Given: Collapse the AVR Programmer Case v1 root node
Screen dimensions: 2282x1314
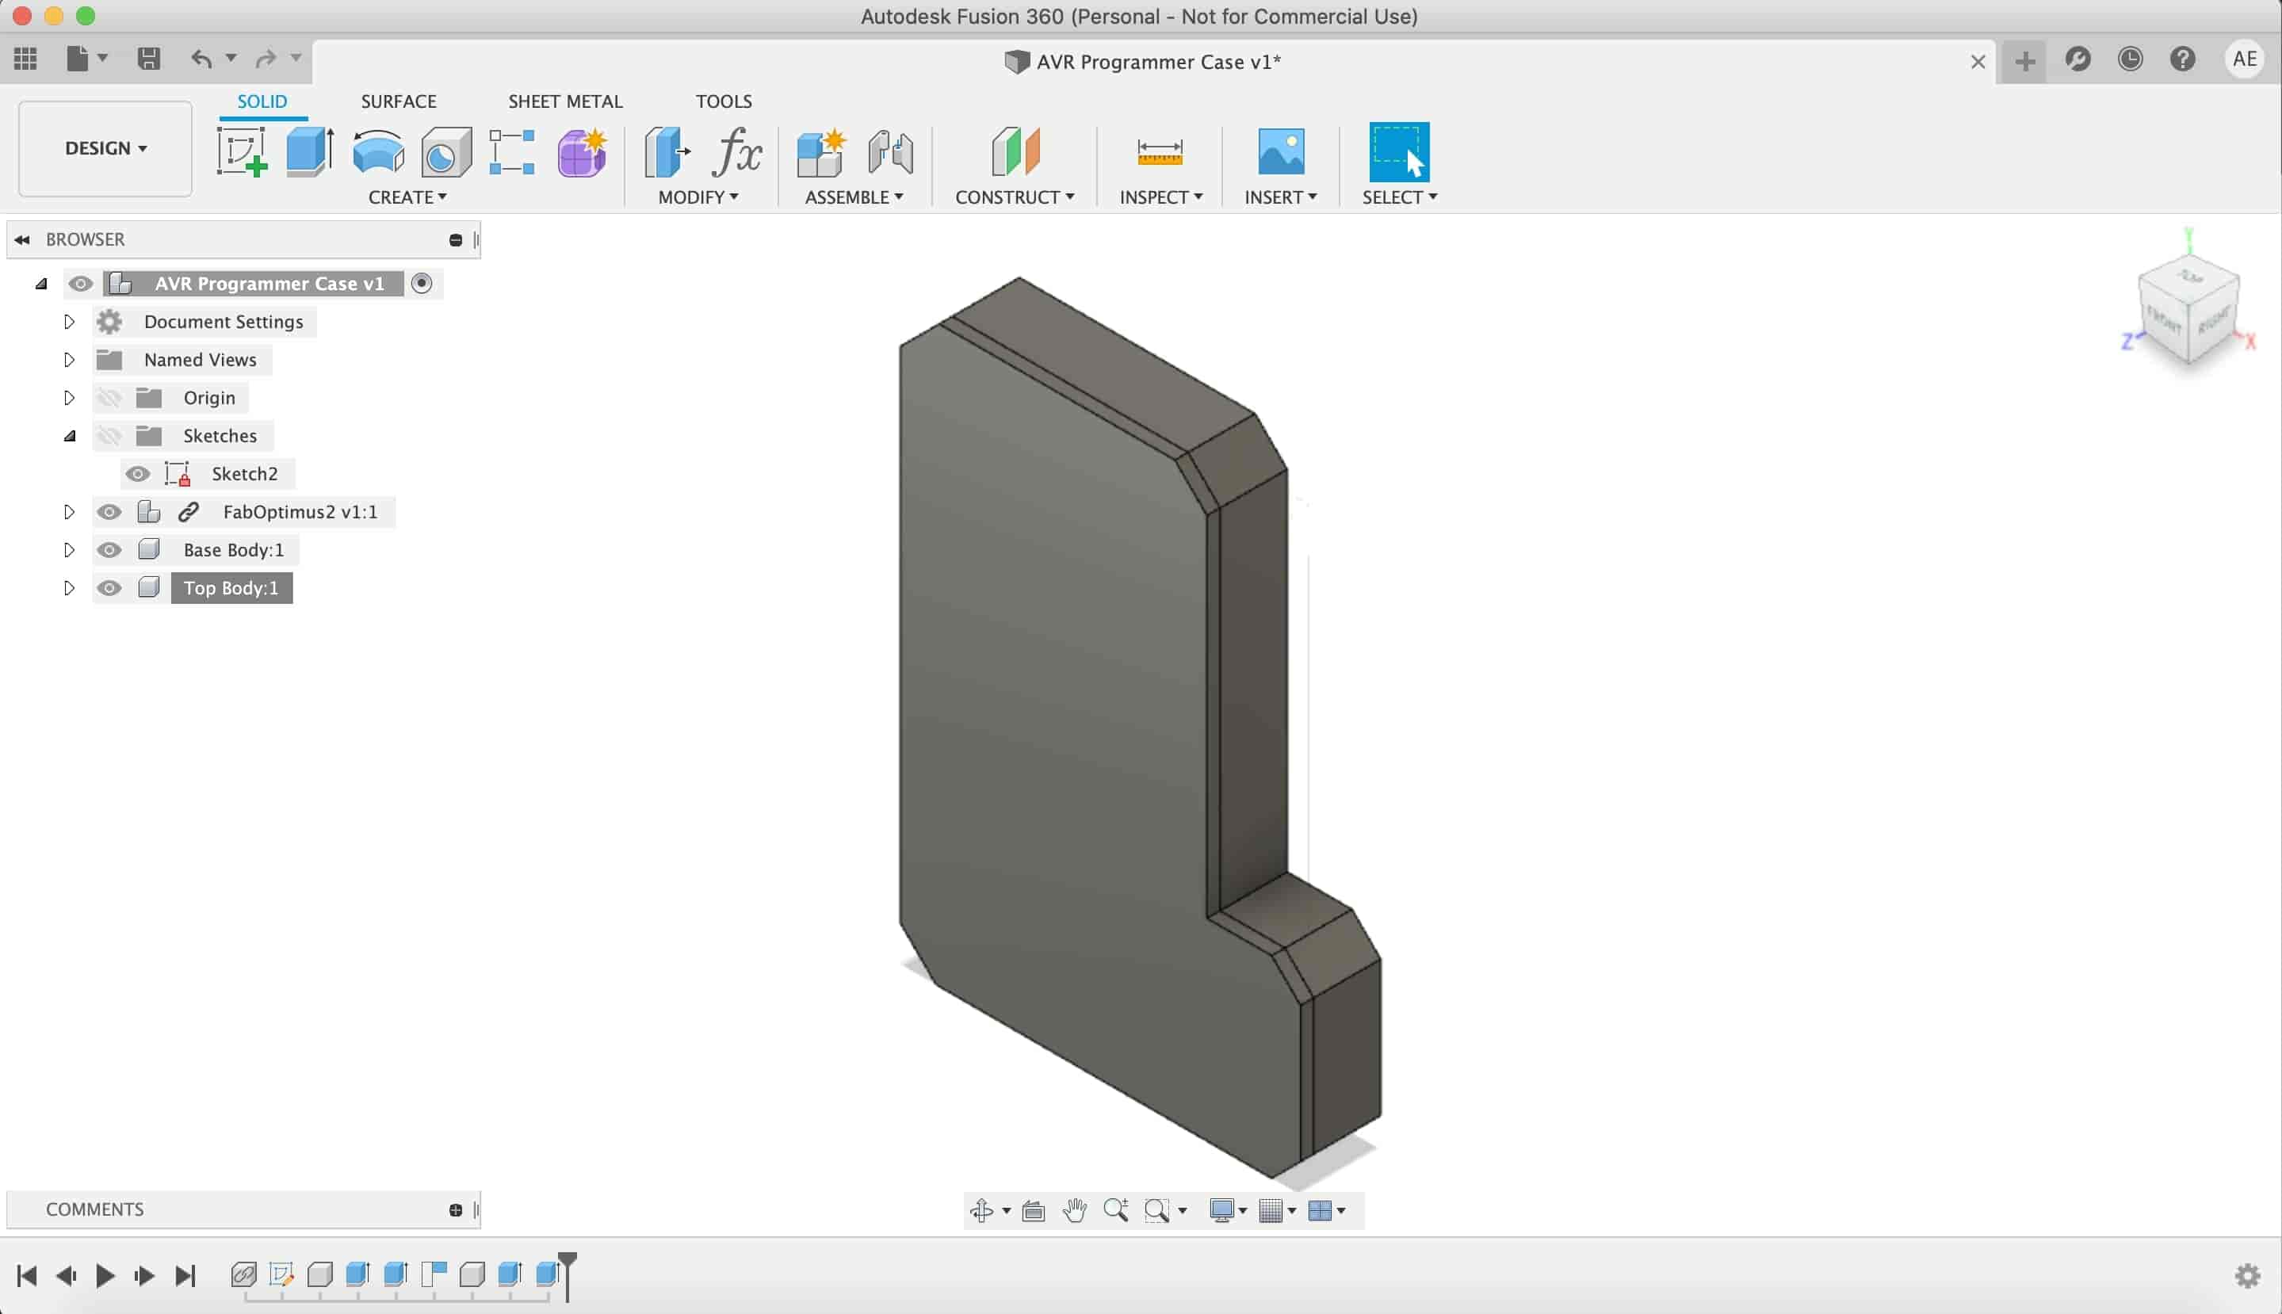Looking at the screenshot, I should (40, 284).
